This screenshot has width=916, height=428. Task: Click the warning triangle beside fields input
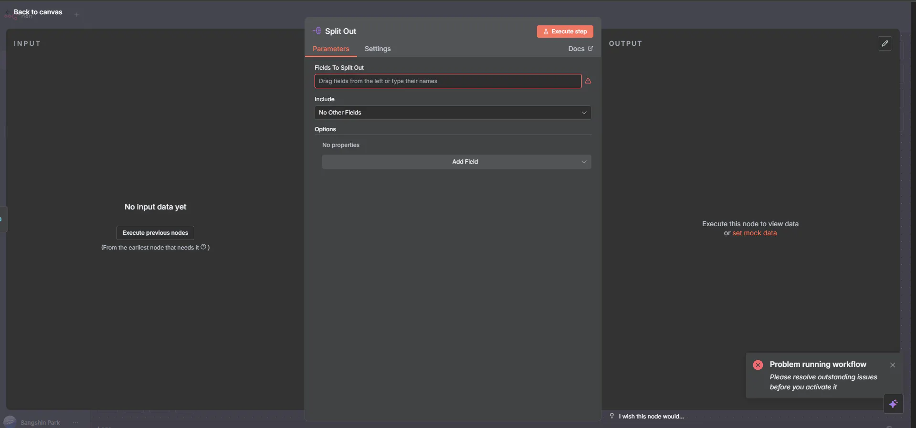click(x=588, y=81)
